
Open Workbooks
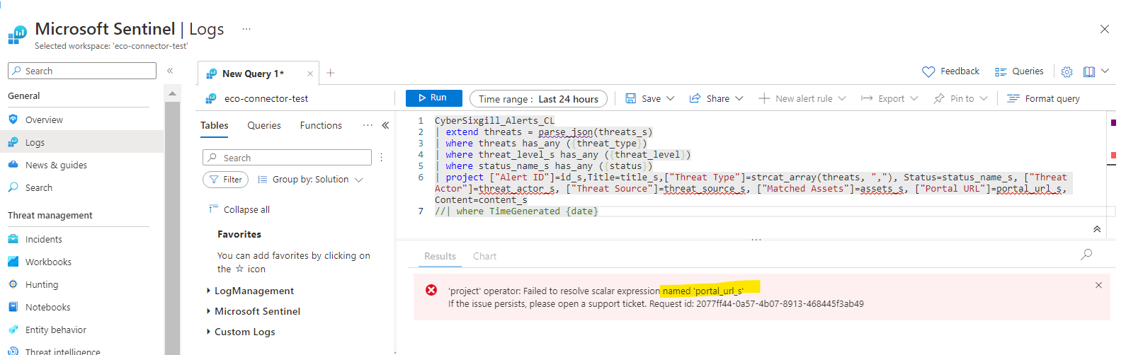48,262
